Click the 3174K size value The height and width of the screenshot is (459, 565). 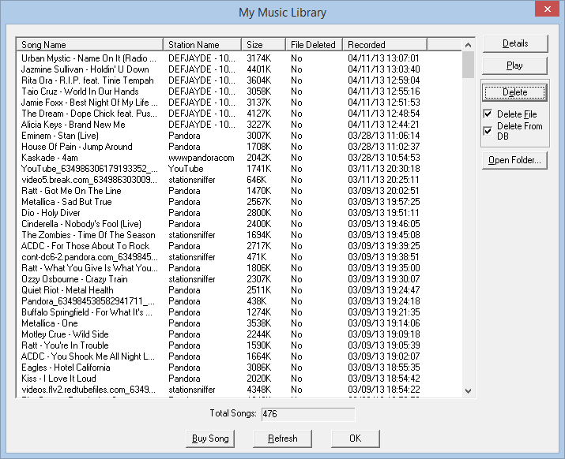258,58
